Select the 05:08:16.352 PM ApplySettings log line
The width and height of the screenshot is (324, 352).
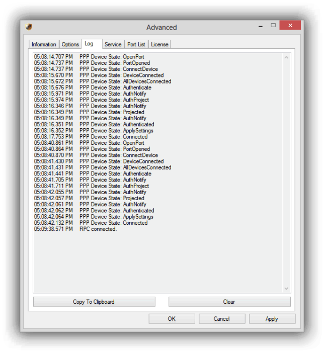click(94, 131)
